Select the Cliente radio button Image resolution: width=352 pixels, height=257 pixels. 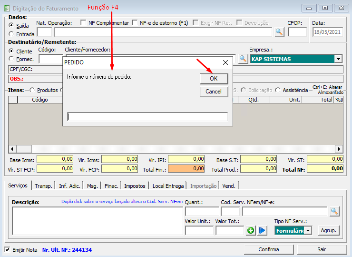point(11,51)
